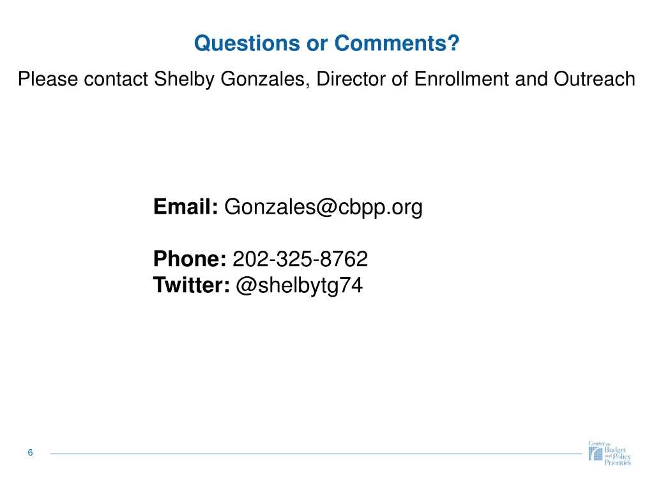
Task: Click the word Outreach in the subtitle
Action: (595, 78)
